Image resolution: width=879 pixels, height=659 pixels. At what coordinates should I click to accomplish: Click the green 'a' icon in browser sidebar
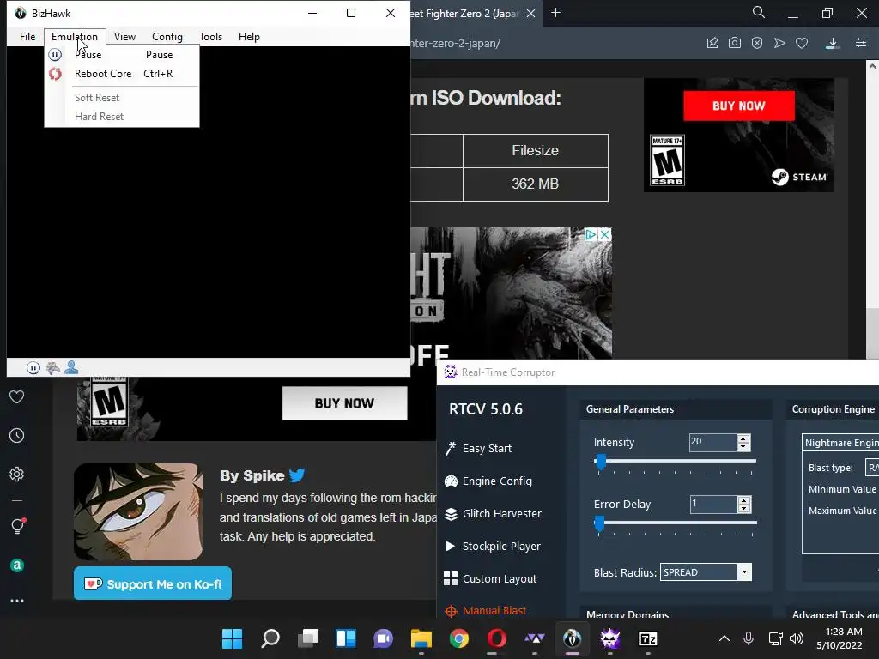pos(17,565)
